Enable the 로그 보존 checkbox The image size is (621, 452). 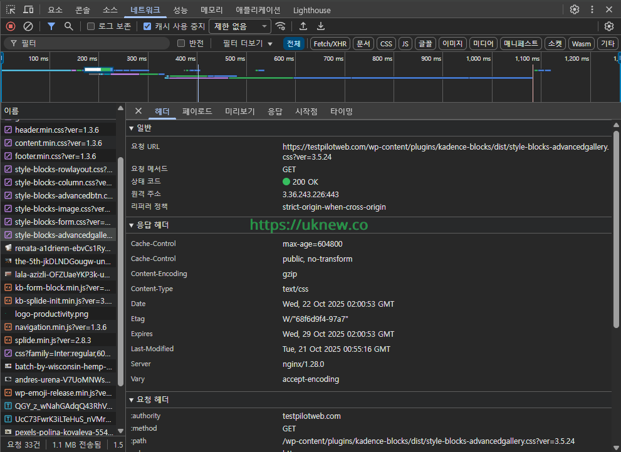coord(91,26)
